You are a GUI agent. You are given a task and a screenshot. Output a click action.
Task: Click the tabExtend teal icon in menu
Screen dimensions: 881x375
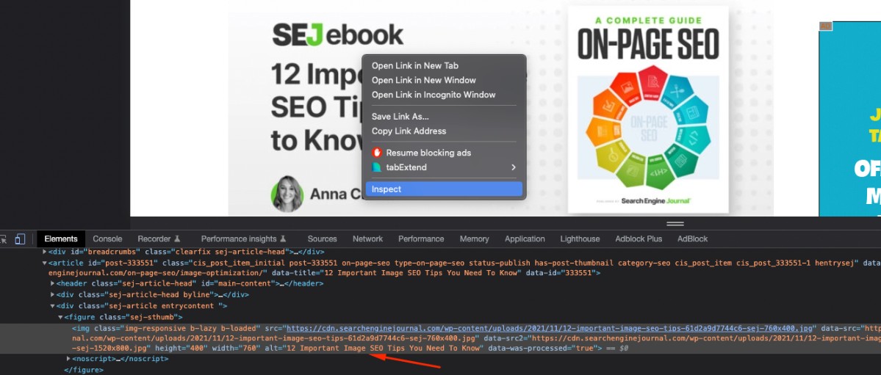(377, 167)
